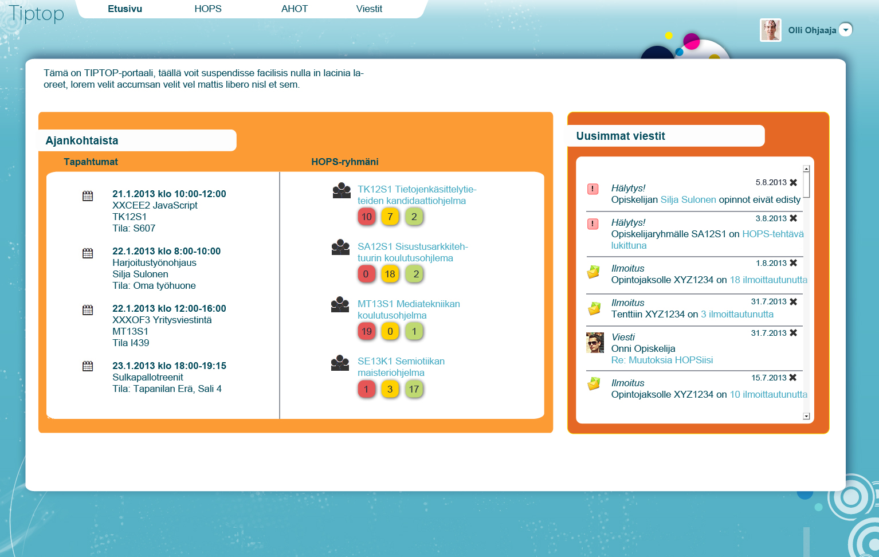
Task: Select event 22.1.2013 klo 8:00-10:00
Action: [x=166, y=251]
